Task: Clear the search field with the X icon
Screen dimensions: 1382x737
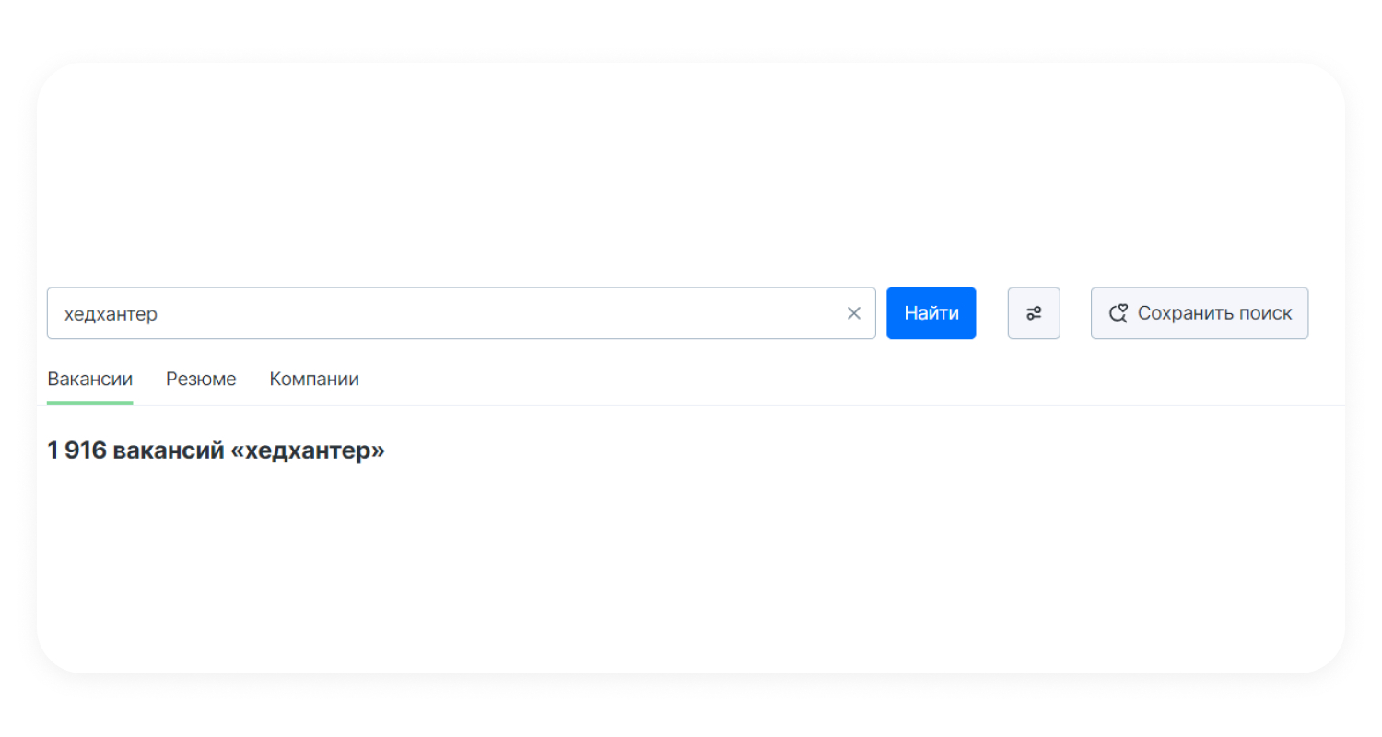Action: [x=853, y=313]
